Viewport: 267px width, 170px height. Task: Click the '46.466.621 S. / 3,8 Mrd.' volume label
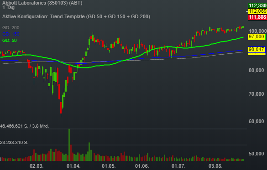tap(25, 126)
